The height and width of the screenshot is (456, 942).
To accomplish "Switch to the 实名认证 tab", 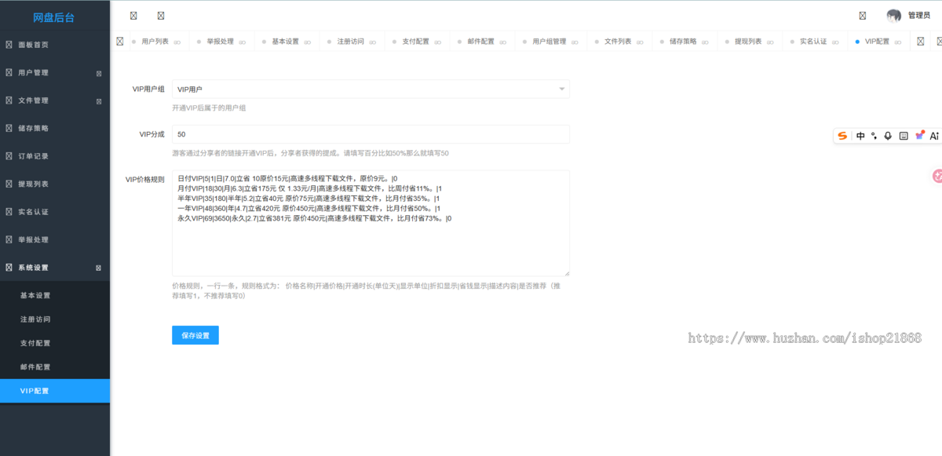I will point(813,42).
